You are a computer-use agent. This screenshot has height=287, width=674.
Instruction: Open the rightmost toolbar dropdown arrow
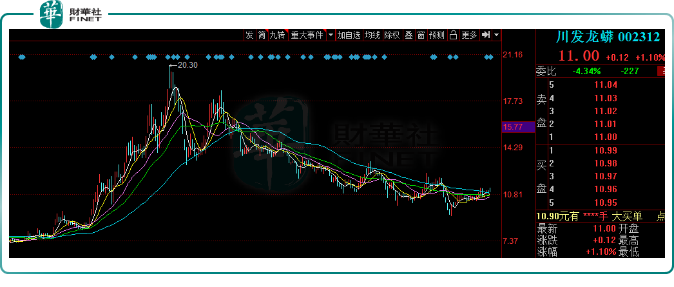[x=497, y=35]
